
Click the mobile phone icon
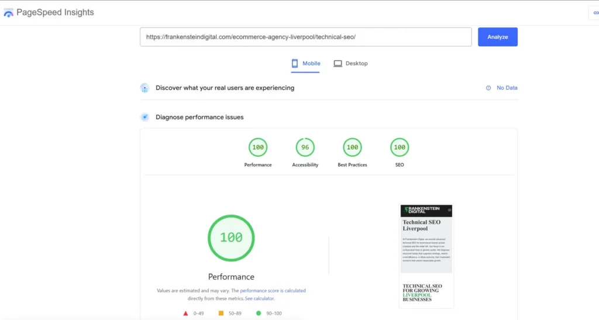click(x=295, y=63)
